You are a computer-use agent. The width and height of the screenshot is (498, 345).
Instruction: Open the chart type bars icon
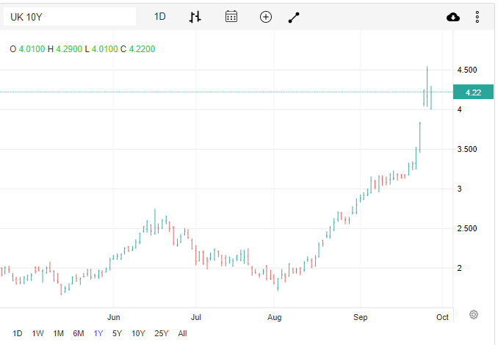pyautogui.click(x=195, y=17)
